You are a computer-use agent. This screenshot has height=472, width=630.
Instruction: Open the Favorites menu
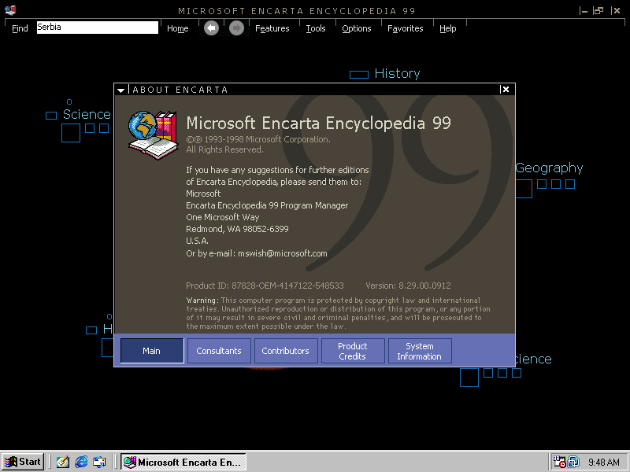[405, 28]
